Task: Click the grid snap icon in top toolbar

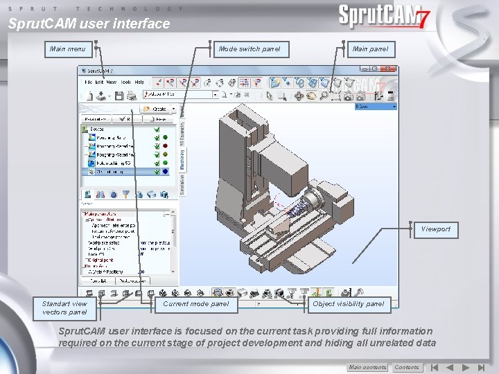Action: [245, 82]
